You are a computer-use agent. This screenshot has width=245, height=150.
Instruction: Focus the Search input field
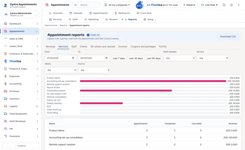coord(86,5)
